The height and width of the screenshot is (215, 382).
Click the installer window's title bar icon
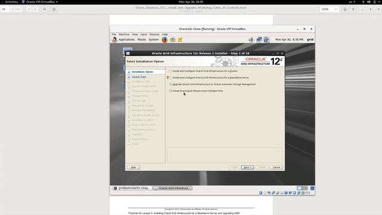[x=128, y=53]
